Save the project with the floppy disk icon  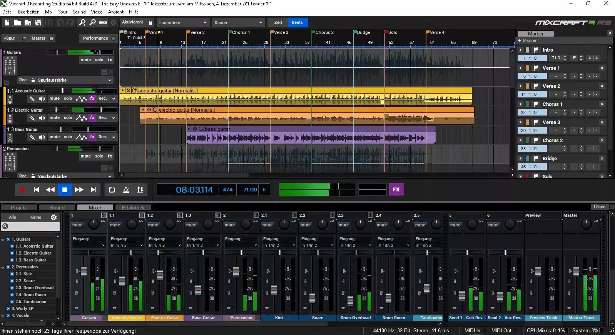point(38,23)
